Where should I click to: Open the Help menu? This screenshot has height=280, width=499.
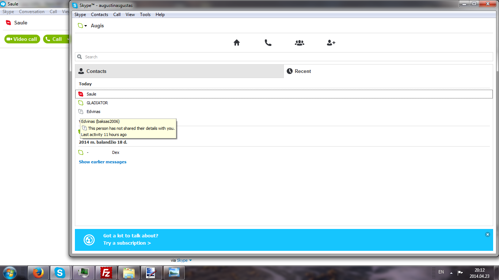[x=160, y=15]
